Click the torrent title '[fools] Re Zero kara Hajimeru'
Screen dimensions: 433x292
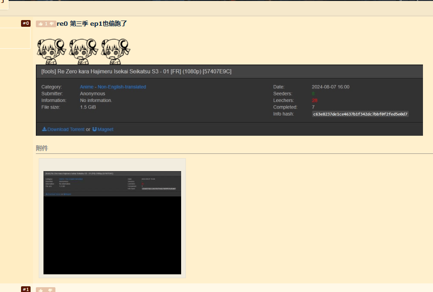pos(136,71)
